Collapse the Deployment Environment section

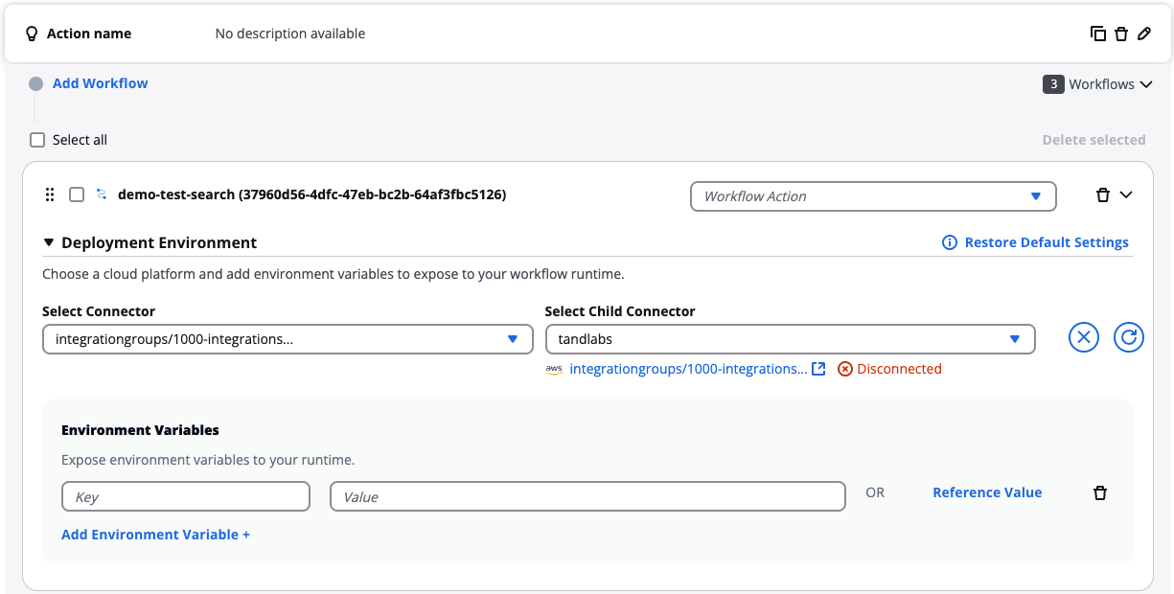click(x=49, y=242)
